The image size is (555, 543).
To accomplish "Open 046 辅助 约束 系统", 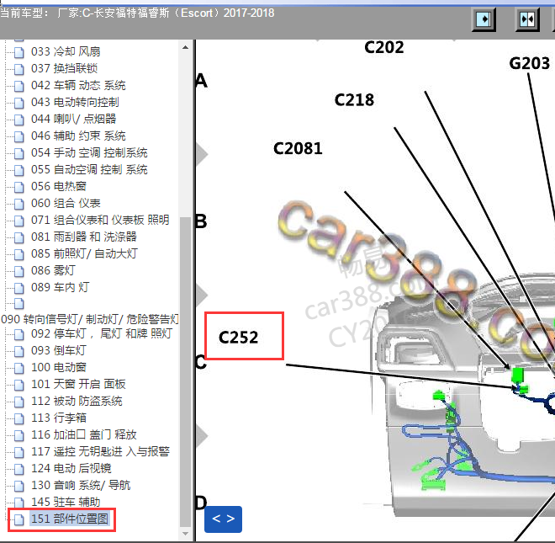I will click(x=78, y=136).
